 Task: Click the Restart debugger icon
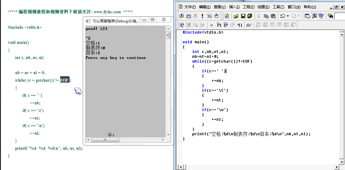(x=182, y=25)
